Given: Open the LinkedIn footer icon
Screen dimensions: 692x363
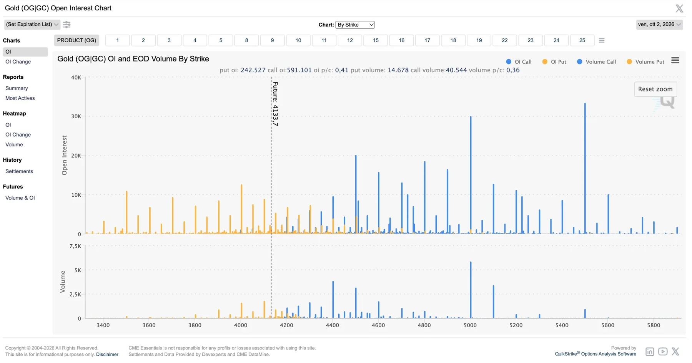Looking at the screenshot, I should tap(650, 351).
